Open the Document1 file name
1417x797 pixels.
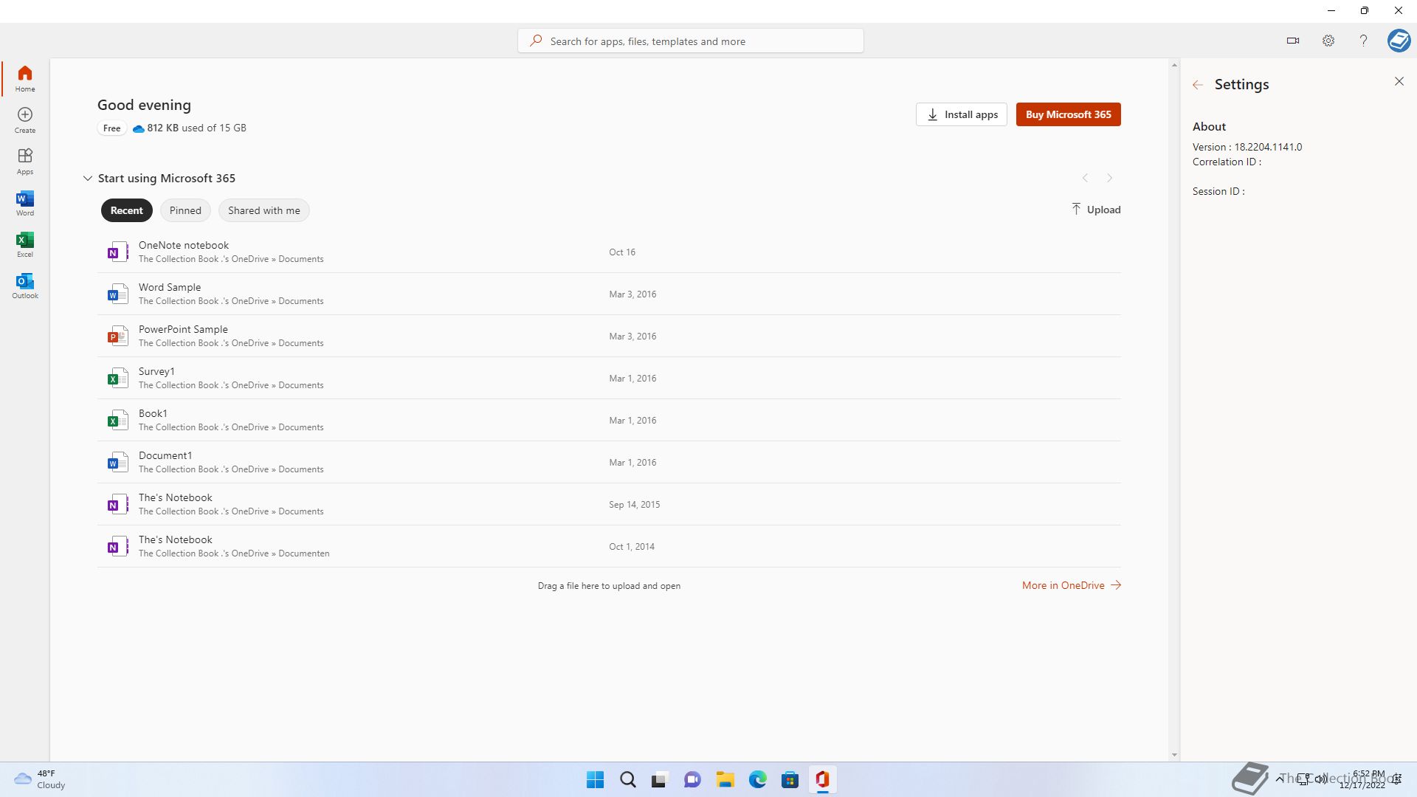tap(165, 455)
